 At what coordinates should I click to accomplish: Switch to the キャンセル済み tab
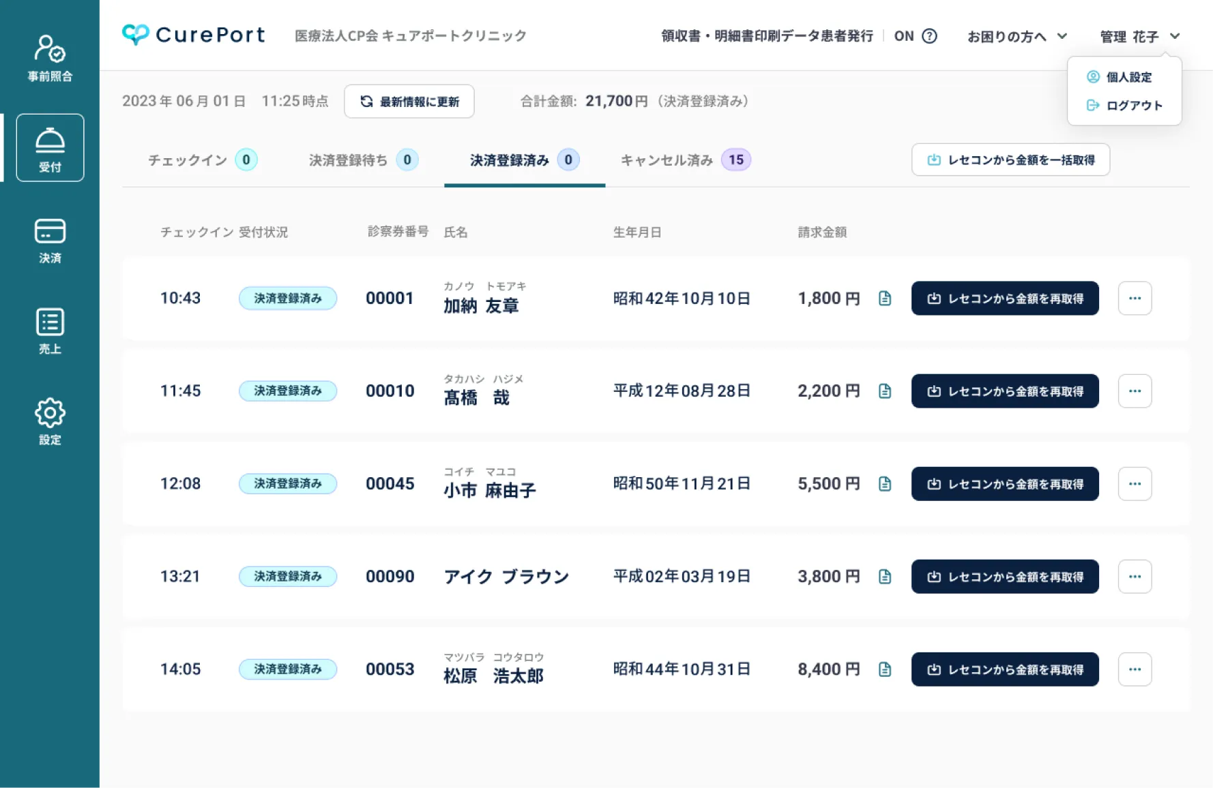pos(685,160)
